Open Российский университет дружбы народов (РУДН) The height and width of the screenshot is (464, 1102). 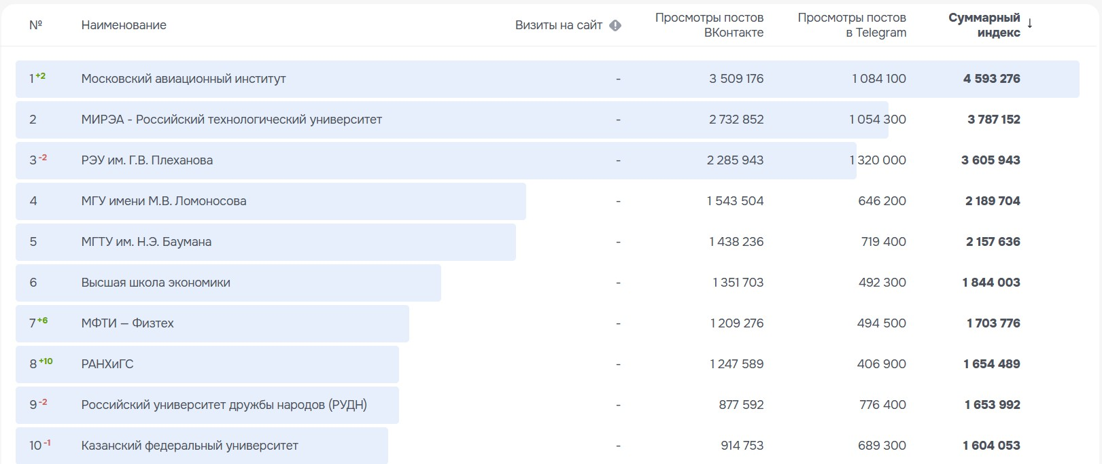click(224, 405)
